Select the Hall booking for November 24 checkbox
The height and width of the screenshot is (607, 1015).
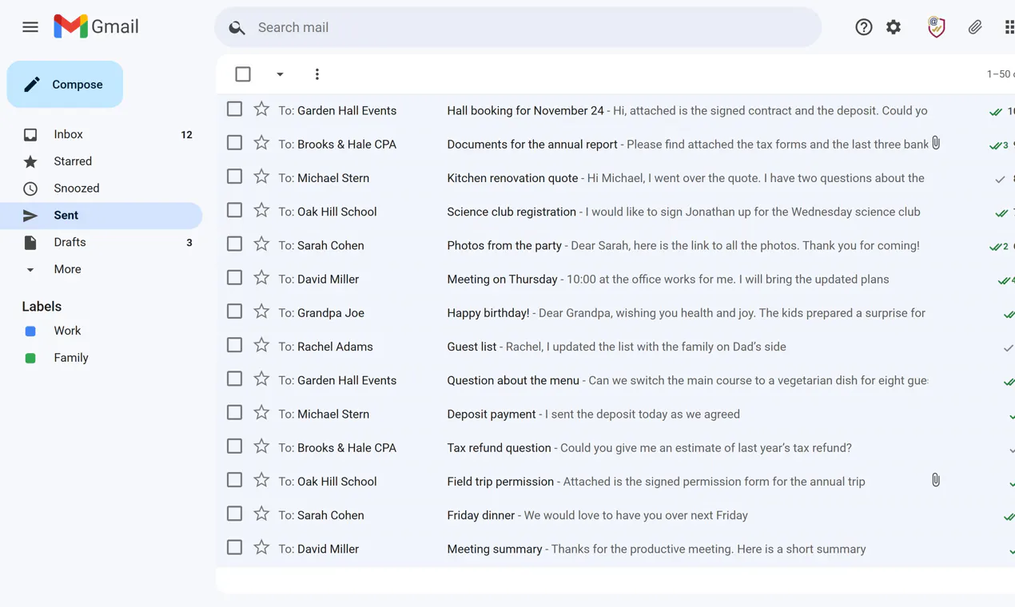(x=234, y=109)
